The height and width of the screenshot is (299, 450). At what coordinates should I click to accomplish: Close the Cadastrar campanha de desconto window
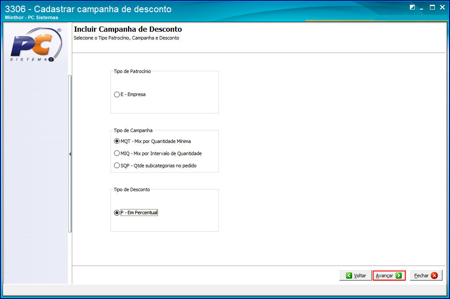point(442,7)
